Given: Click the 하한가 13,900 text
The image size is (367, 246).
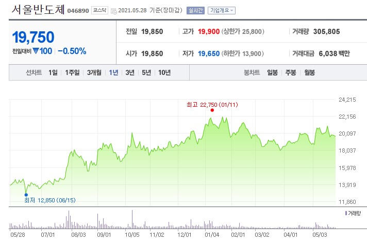Looking at the screenshot, I should coord(242,53).
